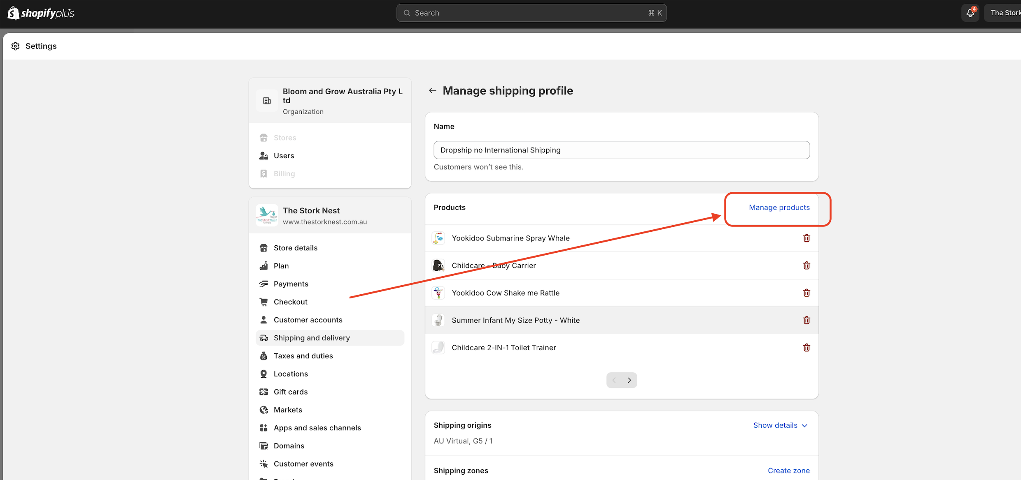
Task: Click www.thestorknest.com.au store URL text
Action: pos(325,222)
